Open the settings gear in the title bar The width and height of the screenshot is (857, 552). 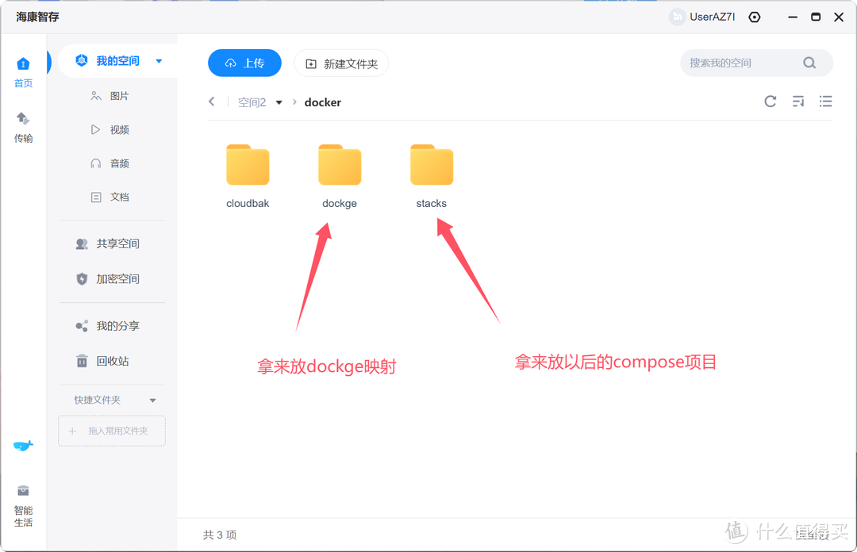[754, 17]
